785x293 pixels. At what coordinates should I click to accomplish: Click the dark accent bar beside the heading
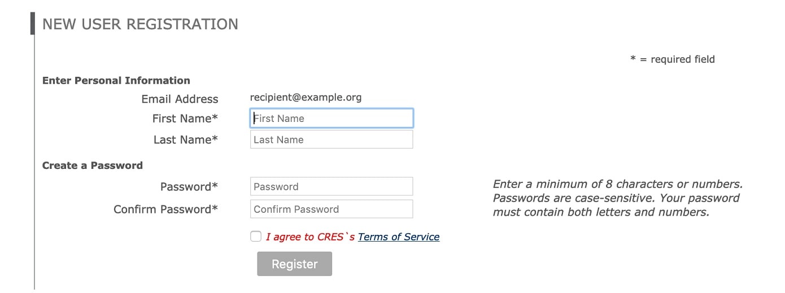[x=32, y=24]
